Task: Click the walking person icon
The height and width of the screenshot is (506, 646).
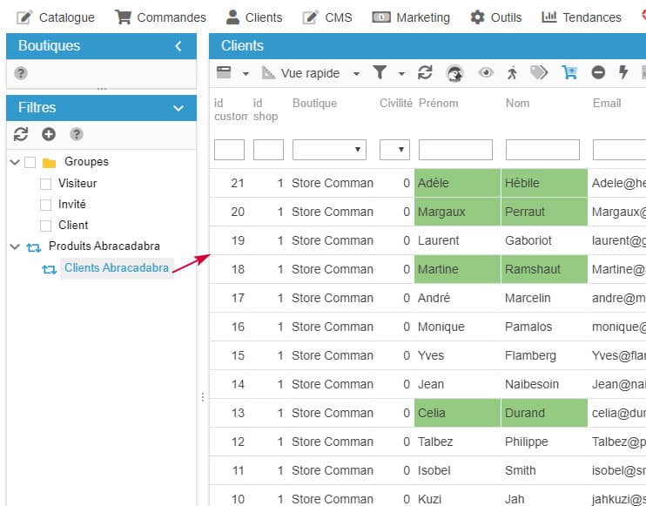Action: (x=513, y=73)
